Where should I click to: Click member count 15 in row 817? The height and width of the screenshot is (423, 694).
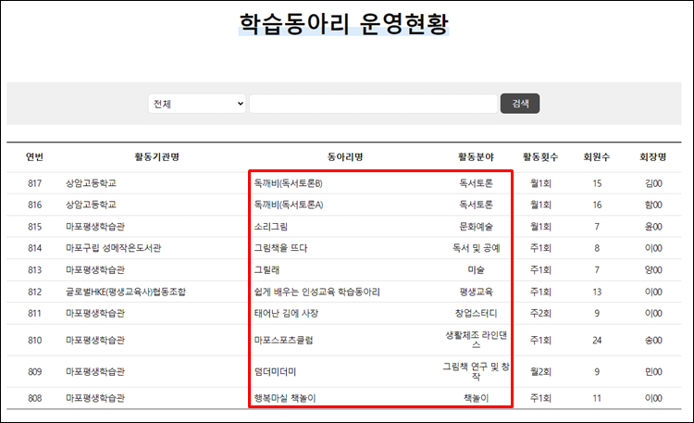point(597,183)
